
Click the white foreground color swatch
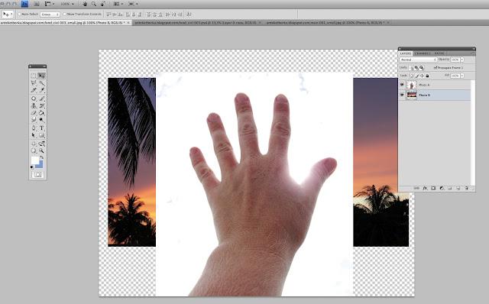[x=34, y=160]
